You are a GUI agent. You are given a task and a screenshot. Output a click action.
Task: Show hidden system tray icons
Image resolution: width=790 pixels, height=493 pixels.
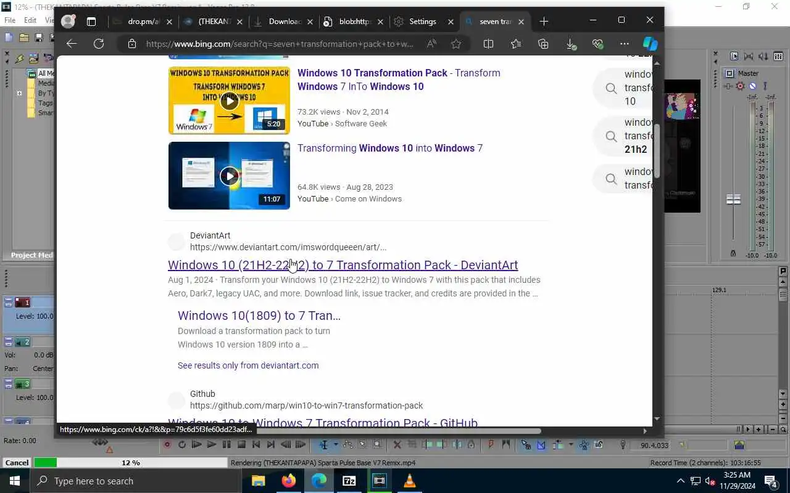(x=680, y=481)
